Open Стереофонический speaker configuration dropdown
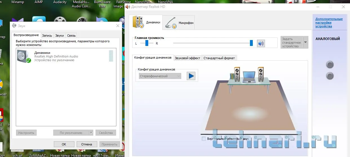This screenshot has width=350, height=157. tap(160, 76)
